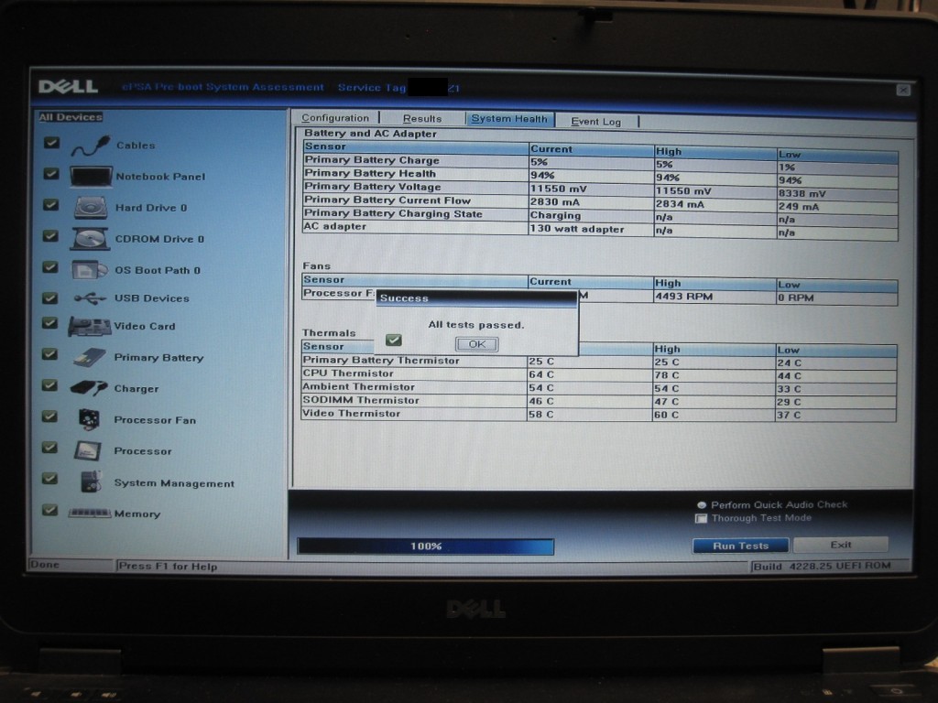Viewport: 938px width, 703px height.
Task: Uncheck the Cables checkbox
Action: click(51, 143)
